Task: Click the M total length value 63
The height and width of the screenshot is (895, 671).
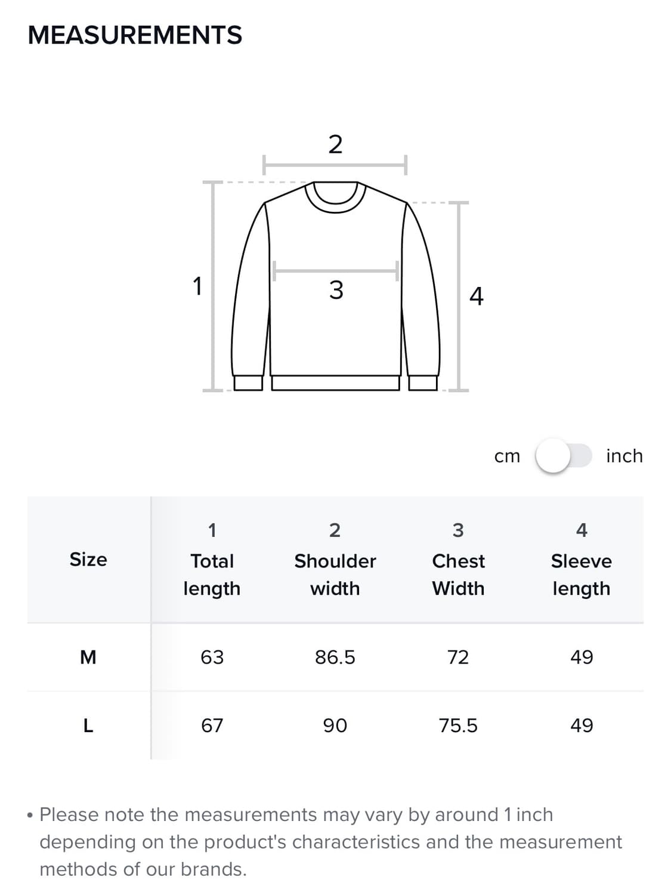Action: tap(212, 658)
